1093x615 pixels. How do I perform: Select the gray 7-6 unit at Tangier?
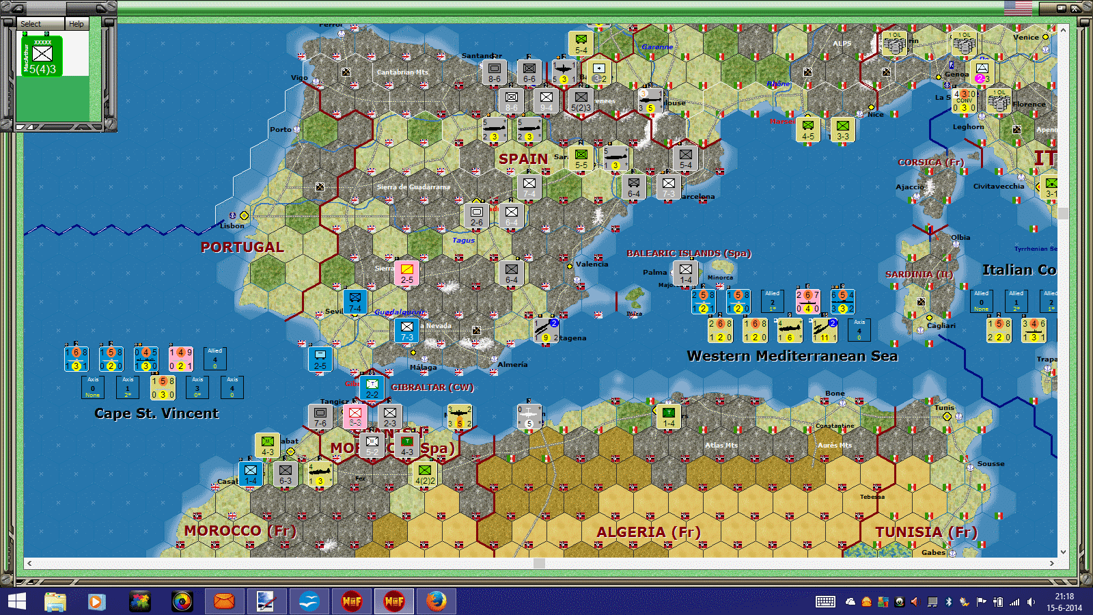(320, 417)
